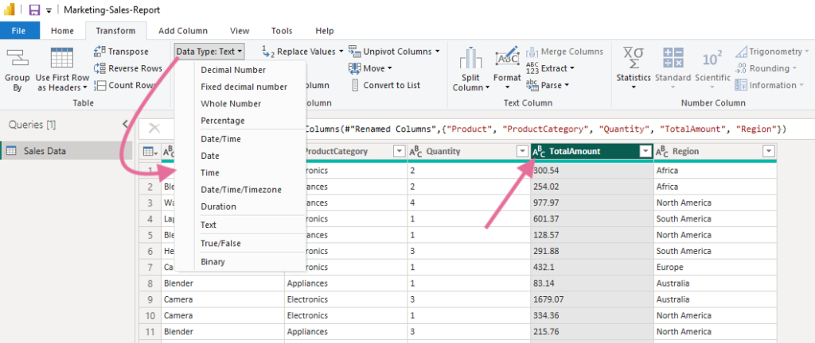Click the Transpose button
This screenshot has width=815, height=343.
click(121, 52)
